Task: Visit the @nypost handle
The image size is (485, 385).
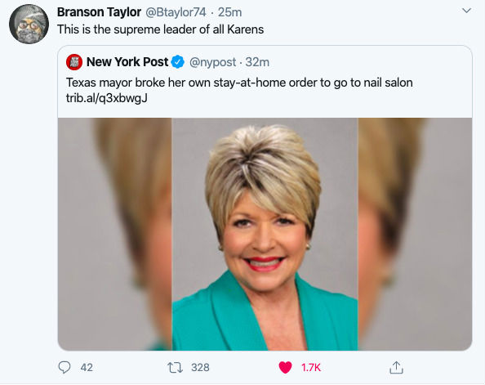Action: (x=213, y=62)
